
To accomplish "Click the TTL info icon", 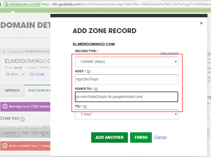I will coord(85,107).
